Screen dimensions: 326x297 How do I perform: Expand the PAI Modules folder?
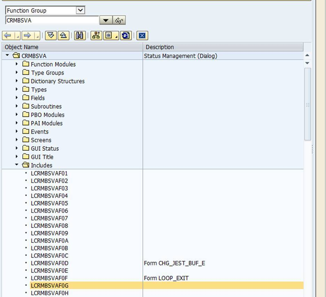(x=17, y=123)
